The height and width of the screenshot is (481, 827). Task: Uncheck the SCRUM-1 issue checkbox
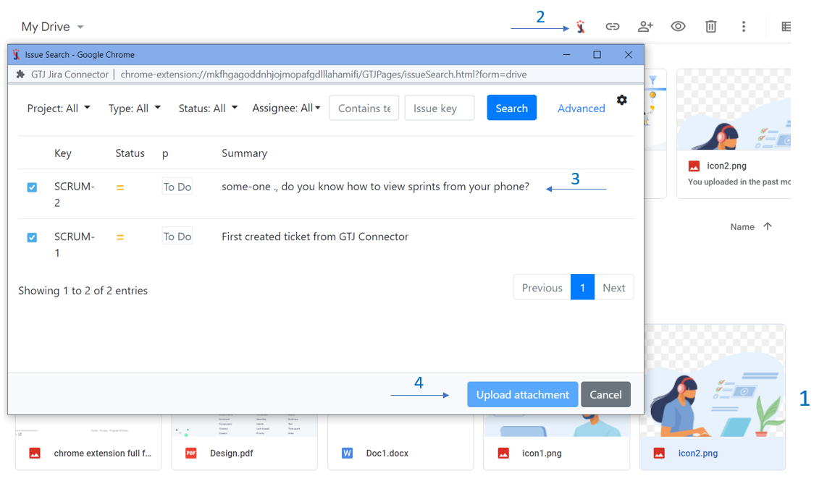pyautogui.click(x=32, y=236)
